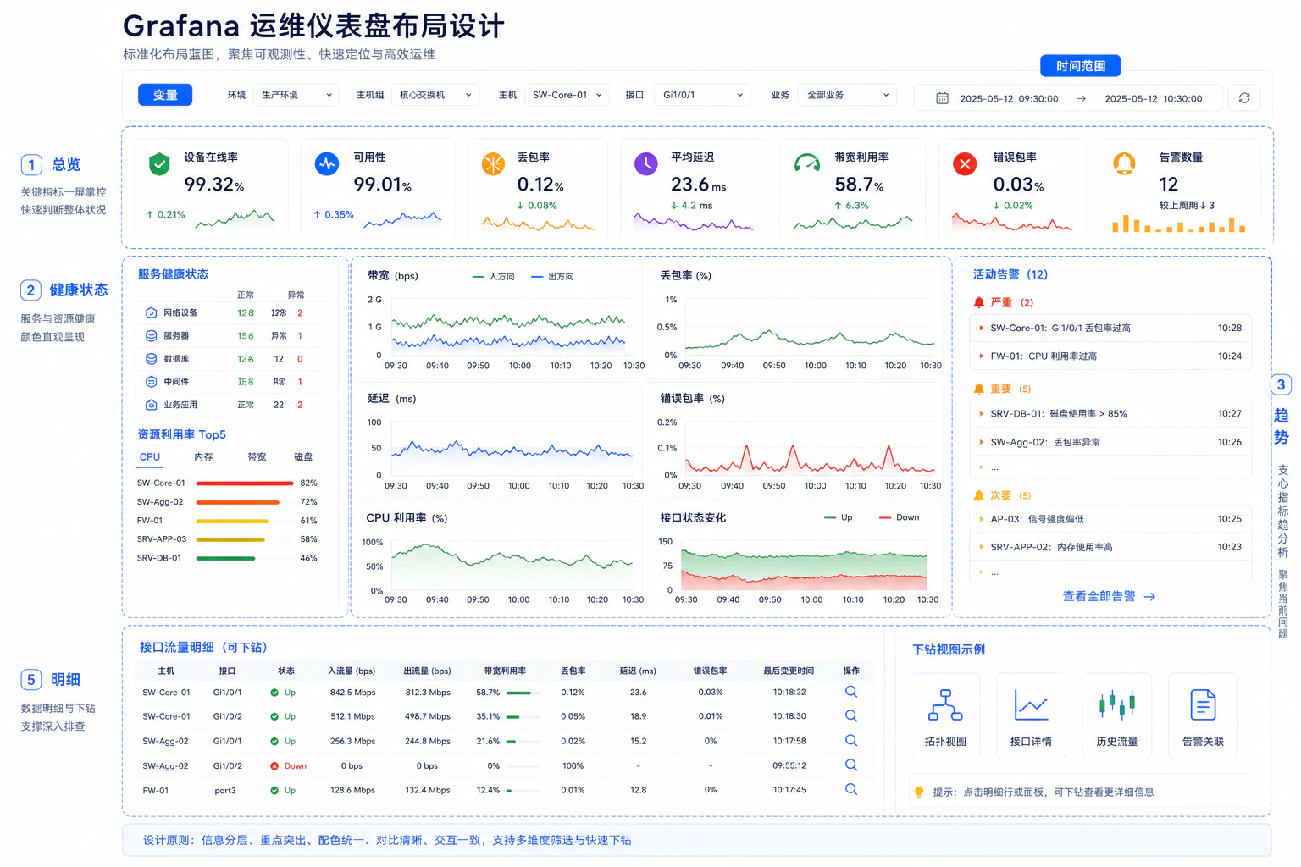Click magnifier icon in SW-Core-01 Gi1/0/2 row
The height and width of the screenshot is (867, 1301).
tap(851, 715)
